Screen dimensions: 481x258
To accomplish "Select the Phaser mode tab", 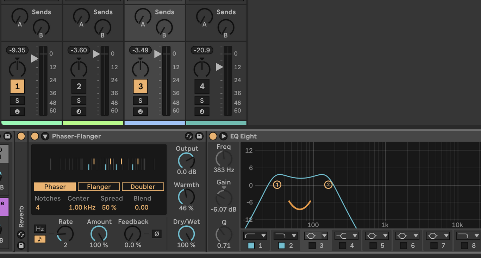I will point(55,187).
